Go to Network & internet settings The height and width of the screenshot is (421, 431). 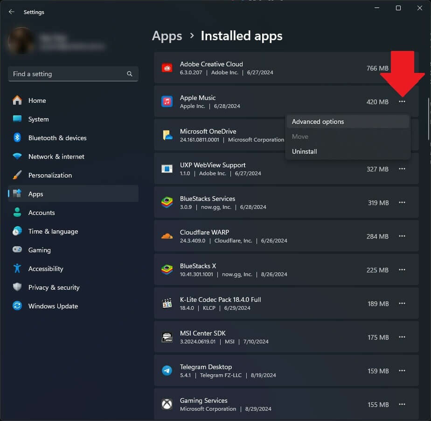pyautogui.click(x=73, y=157)
